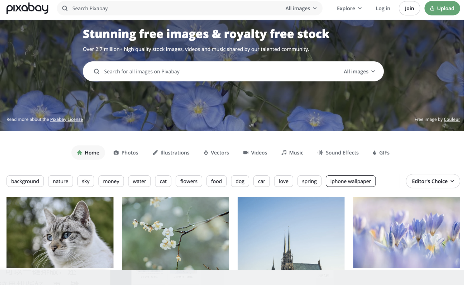
Task: Select the Photos camera icon
Action: [x=116, y=153]
